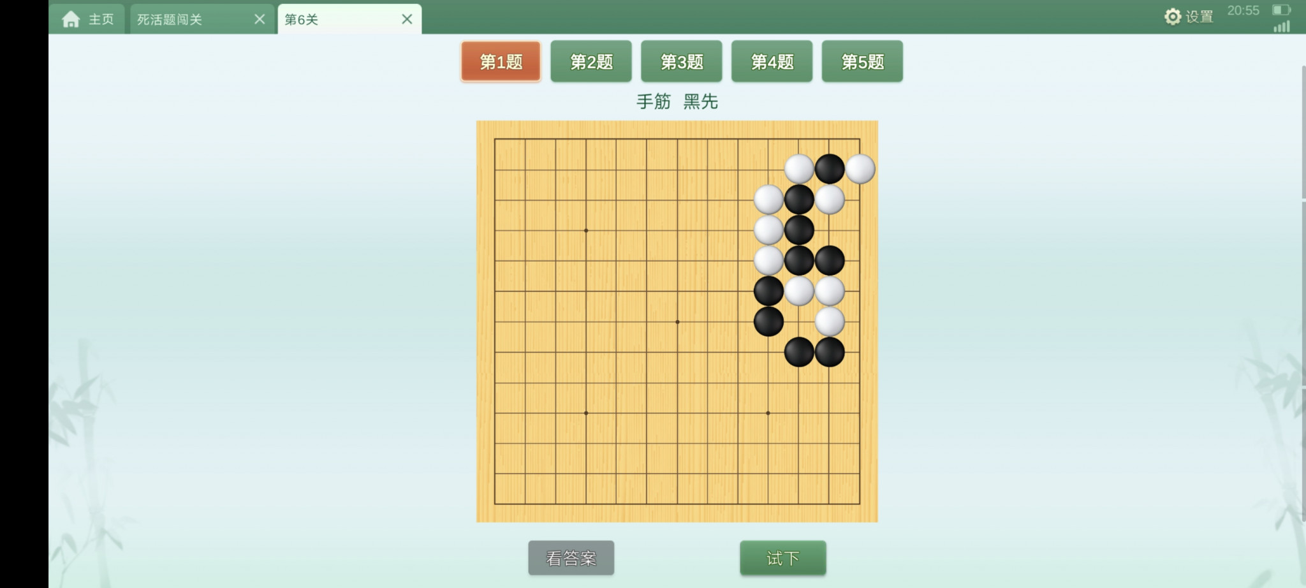Viewport: 1306px width, 588px height.
Task: Go to problem 第2题
Action: (x=591, y=61)
